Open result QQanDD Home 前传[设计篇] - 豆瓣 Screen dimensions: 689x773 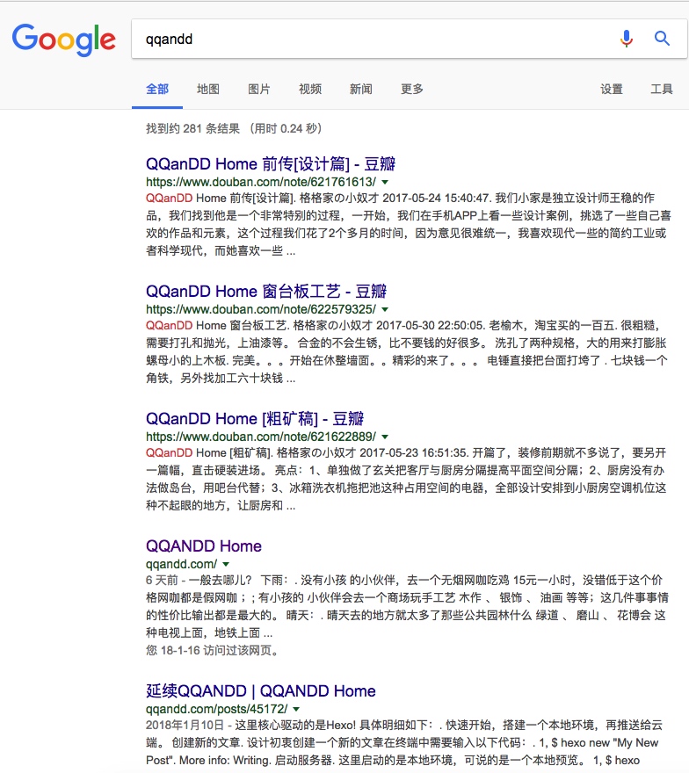(271, 163)
